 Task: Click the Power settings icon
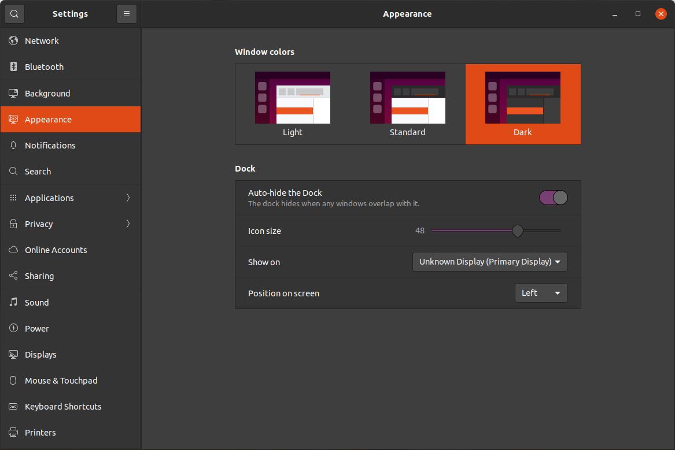pos(12,328)
